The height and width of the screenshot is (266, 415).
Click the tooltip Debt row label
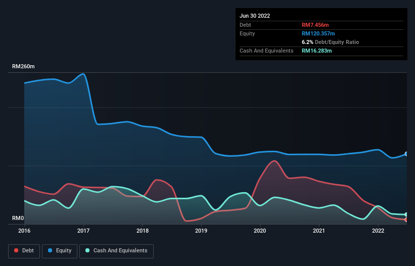coord(245,25)
